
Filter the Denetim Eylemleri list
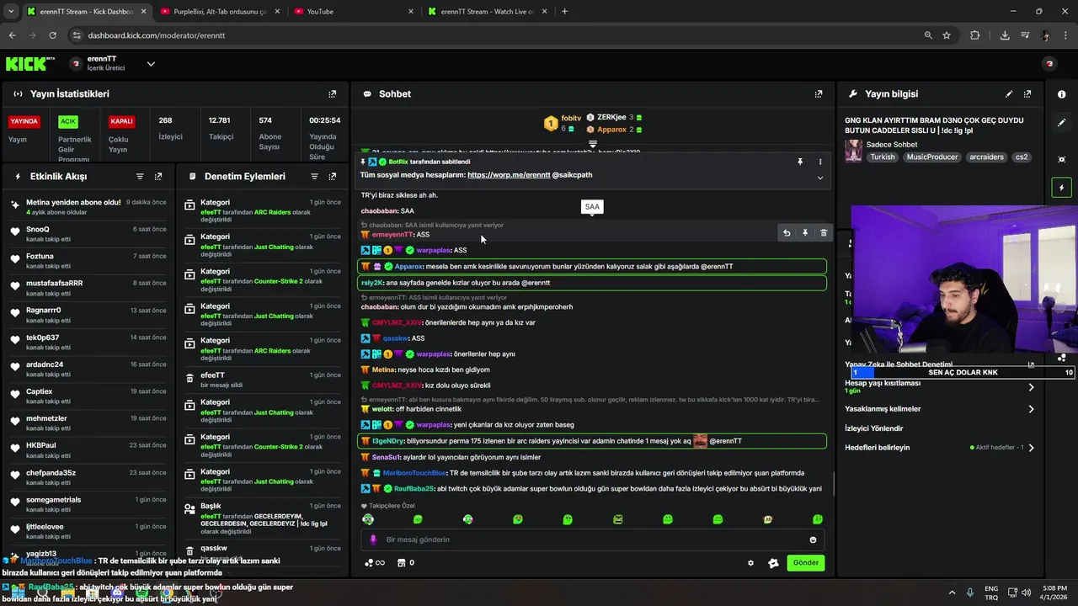[314, 177]
